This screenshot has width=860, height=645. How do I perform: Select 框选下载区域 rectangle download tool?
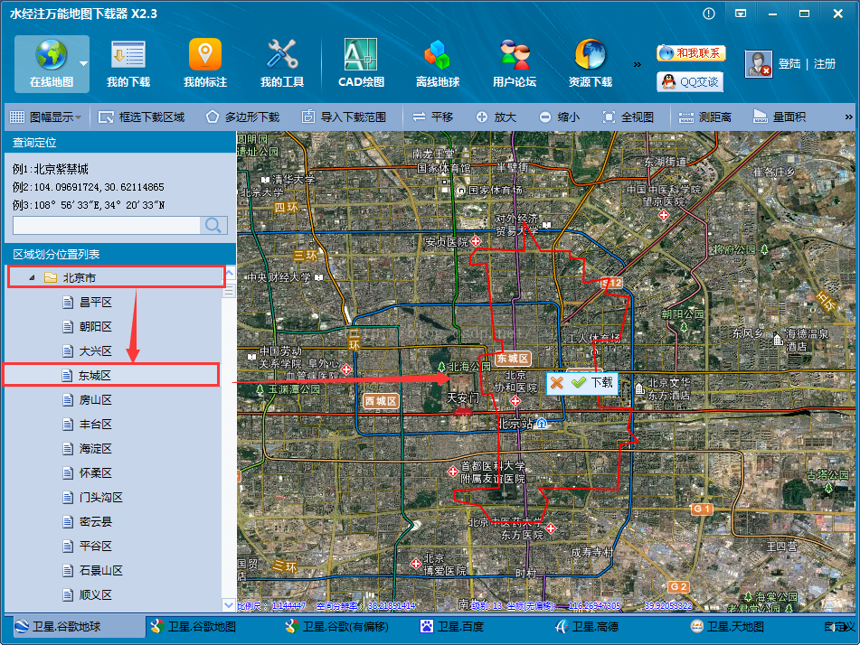pos(141,117)
